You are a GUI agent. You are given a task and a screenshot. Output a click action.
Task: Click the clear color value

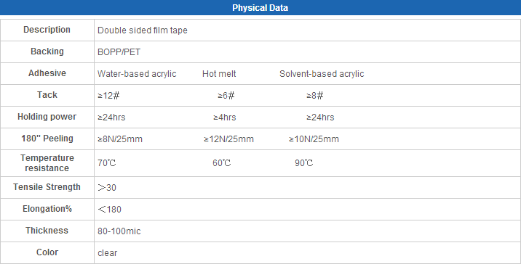[x=107, y=253]
